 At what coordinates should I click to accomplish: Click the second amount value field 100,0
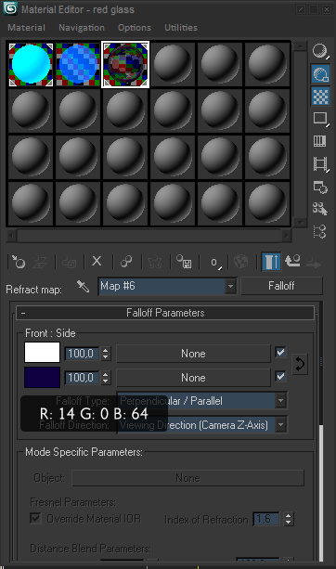coord(82,378)
